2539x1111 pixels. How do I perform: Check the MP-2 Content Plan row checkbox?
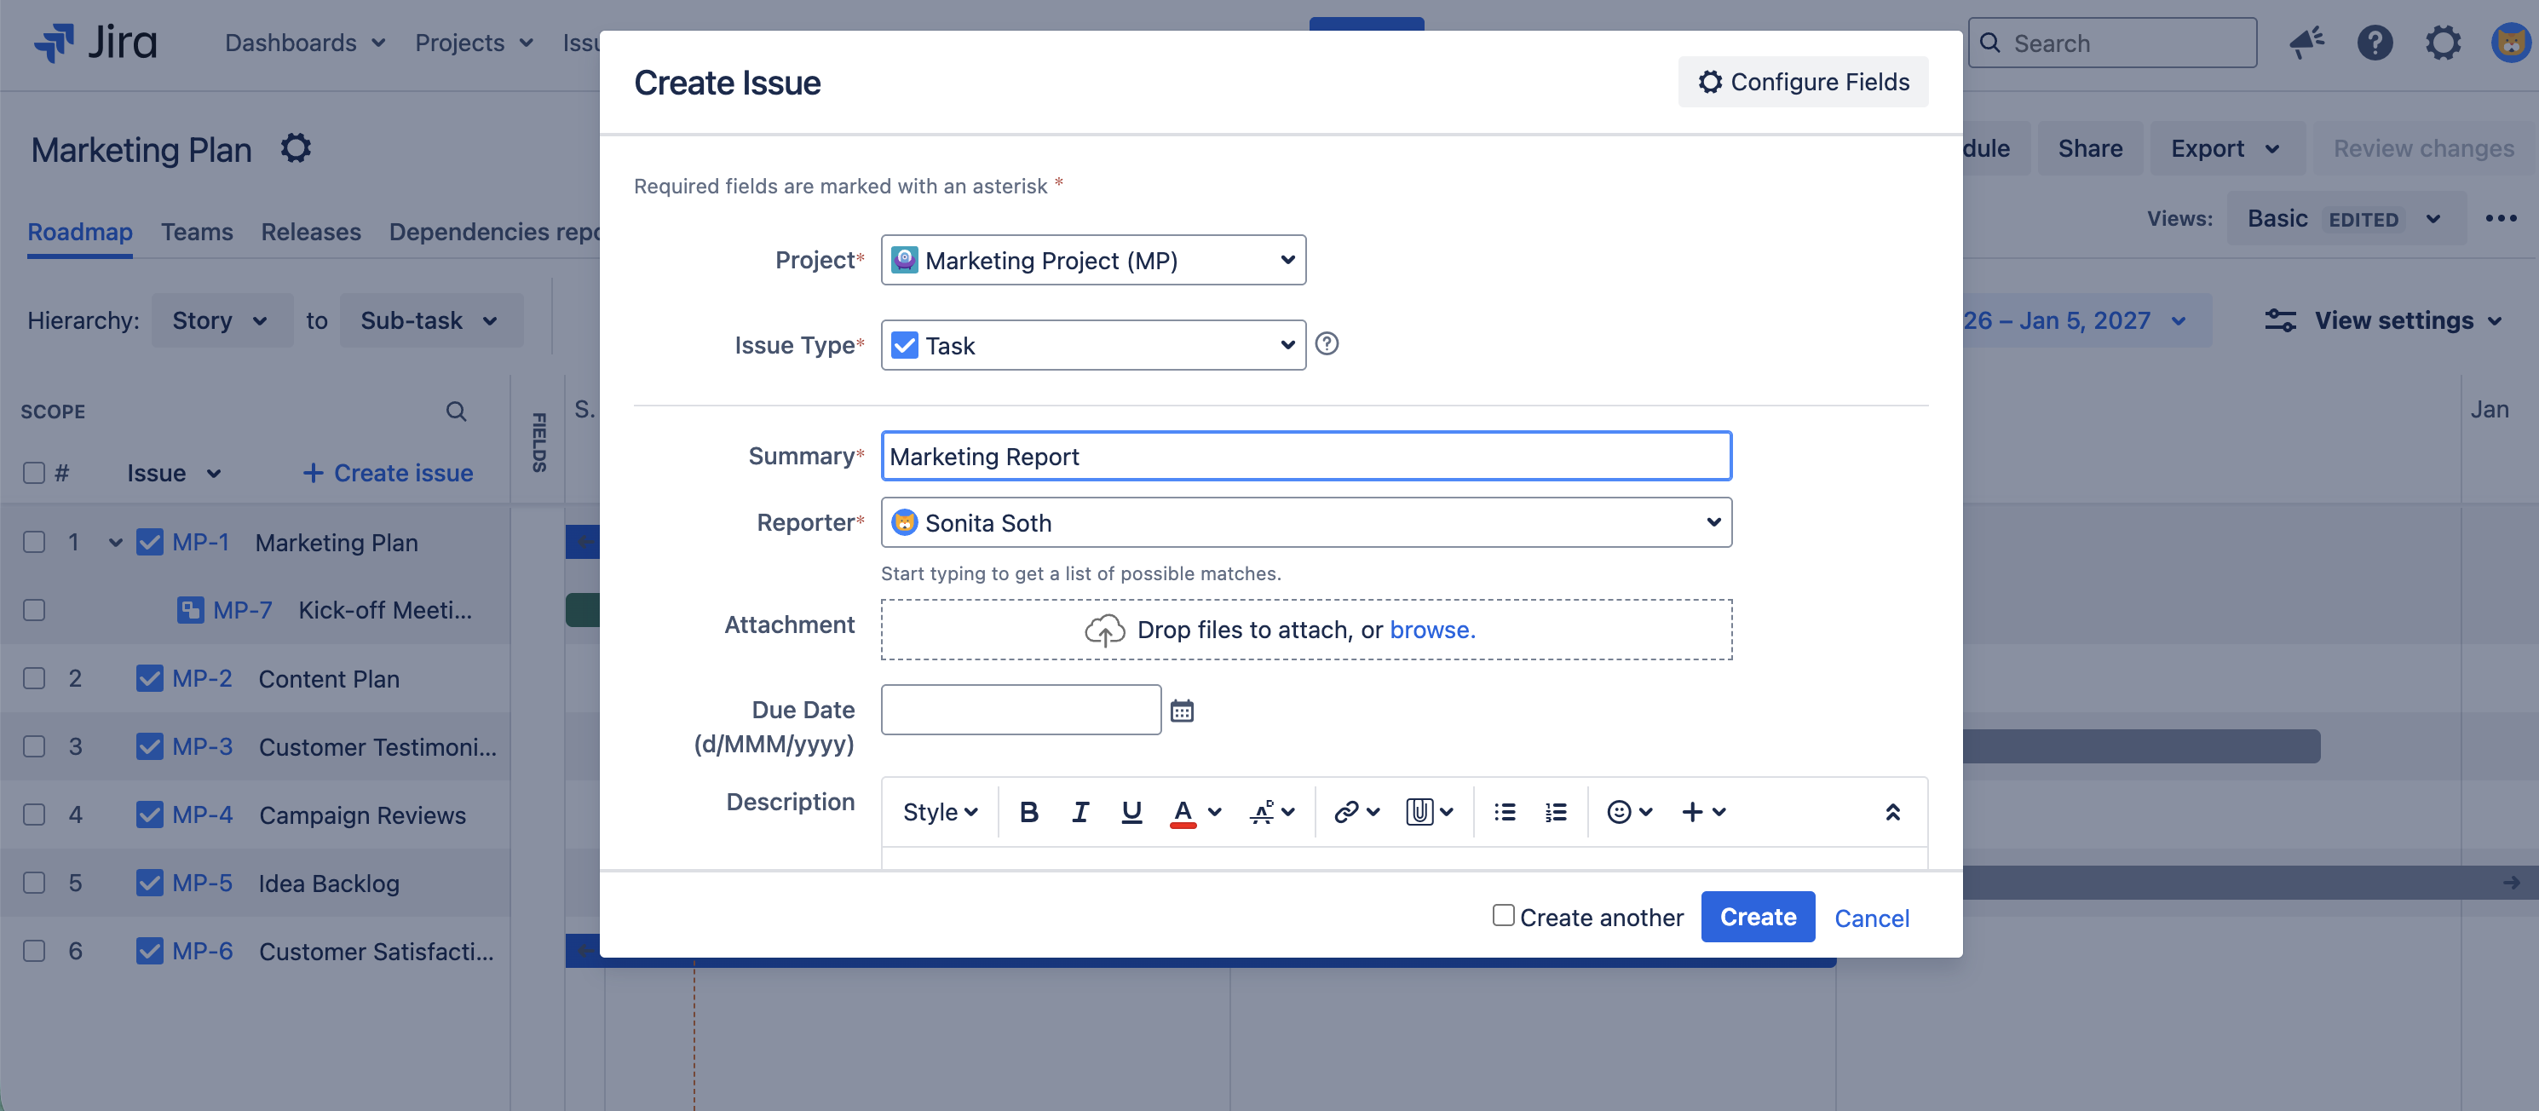pos(33,678)
